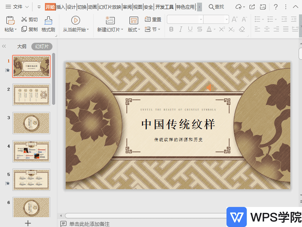Expand the font name combo box
Image resolution: width=302 pixels, height=227 pixels.
click(x=201, y=19)
